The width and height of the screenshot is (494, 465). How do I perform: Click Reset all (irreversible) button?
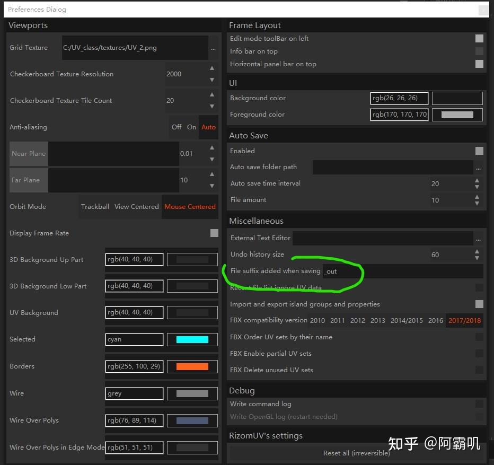pyautogui.click(x=356, y=453)
